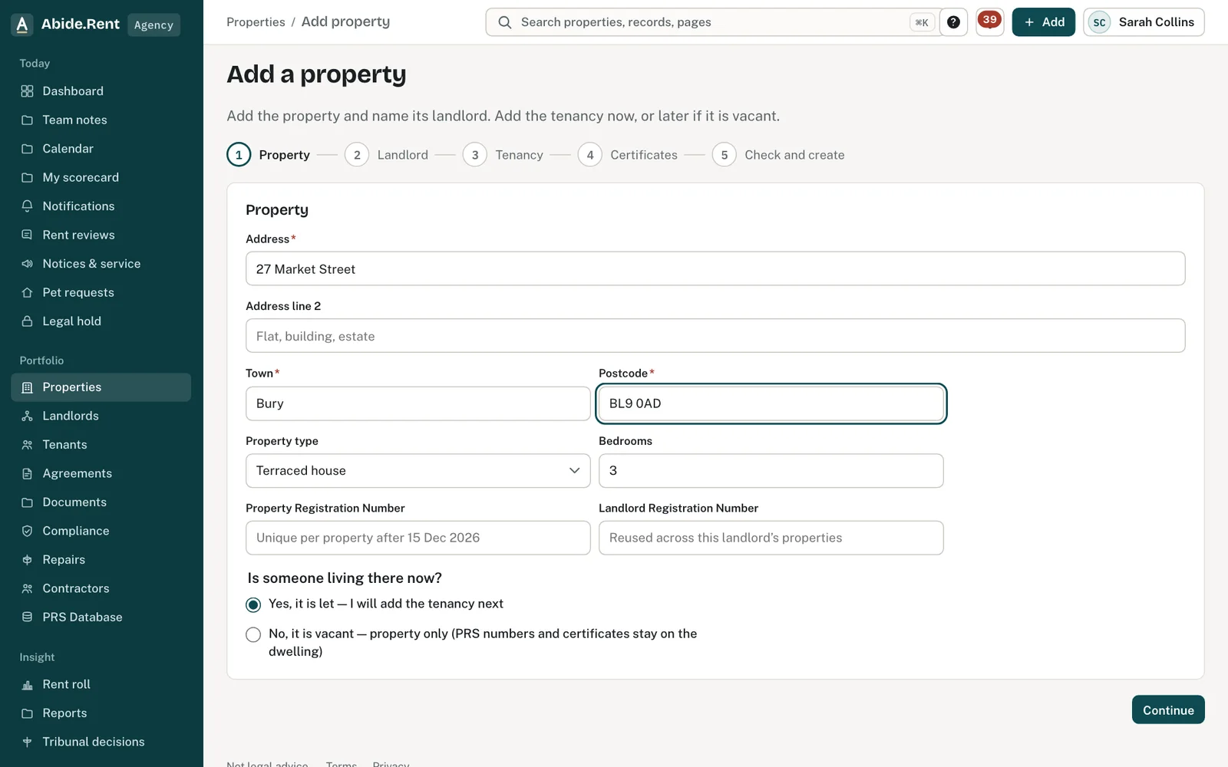Go to step 1 Property
Screen dimensions: 1228x767
(269, 155)
